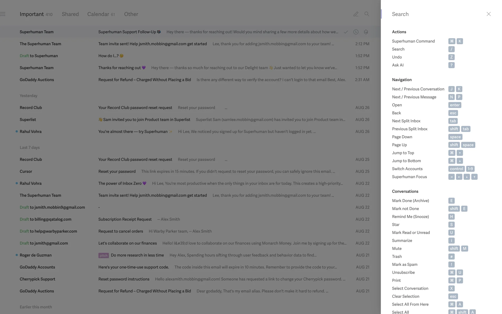Open GoDaddy Auctions refund request email
Screen dimensions: 502x314
coord(145,80)
